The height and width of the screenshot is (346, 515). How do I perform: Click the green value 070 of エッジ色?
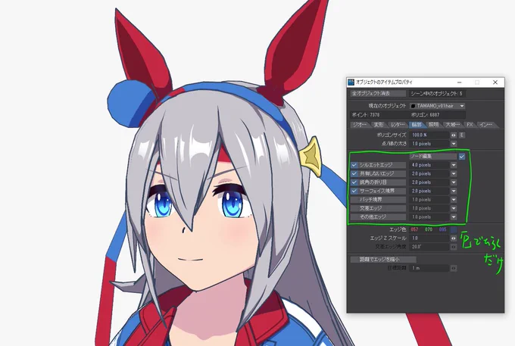pos(429,229)
